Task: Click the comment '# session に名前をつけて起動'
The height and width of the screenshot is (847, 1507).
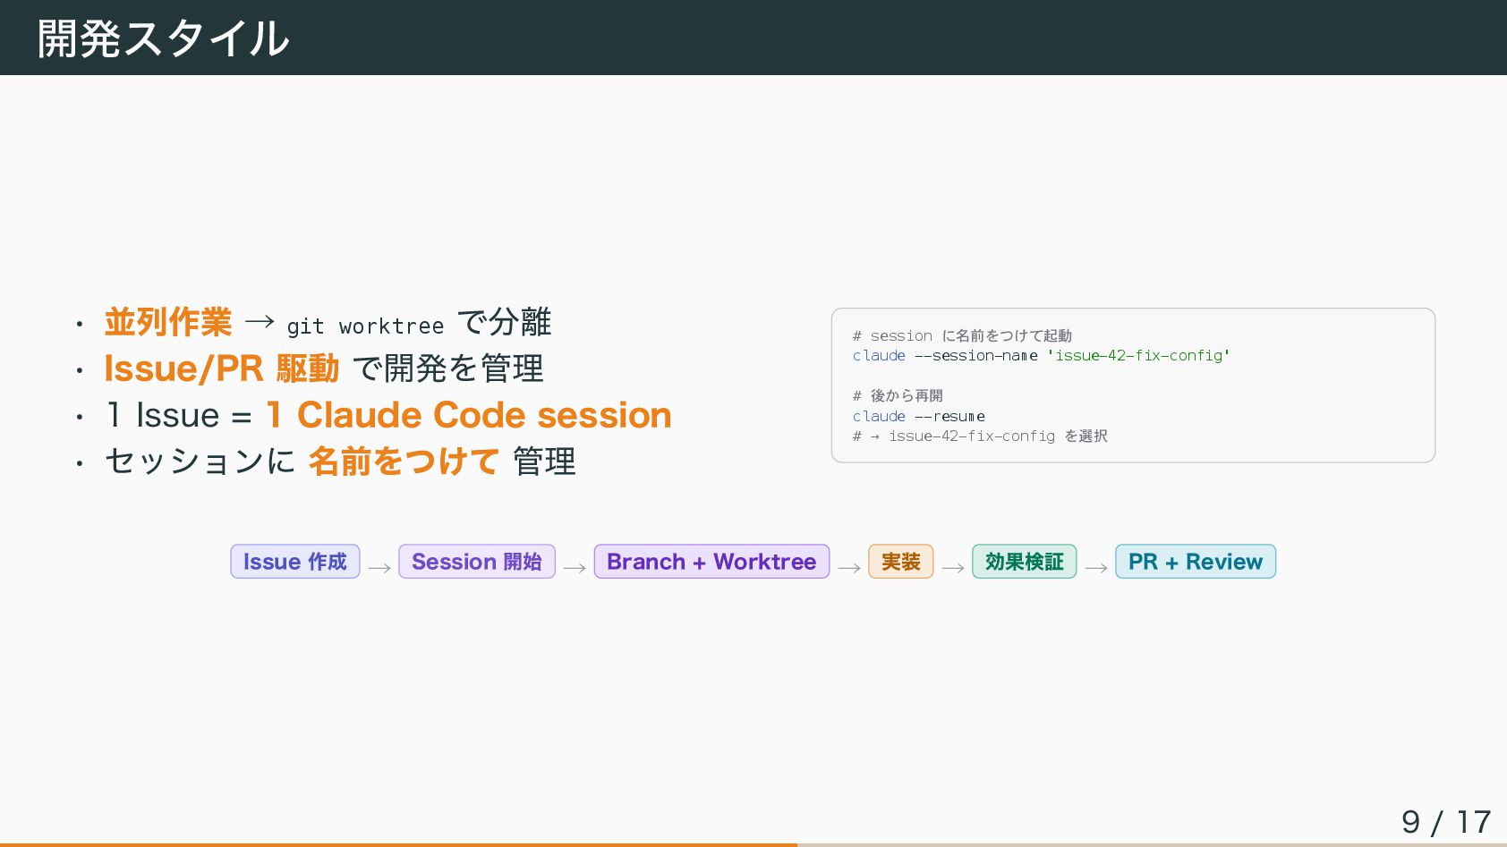Action: (x=962, y=335)
